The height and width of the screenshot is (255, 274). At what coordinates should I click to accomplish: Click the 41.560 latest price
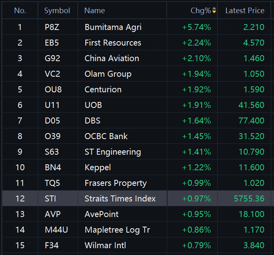[x=251, y=105]
